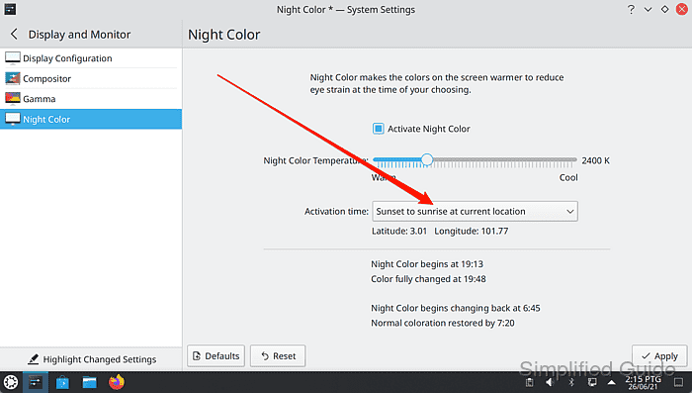
Task: Open clipboard icon in system tray
Action: pyautogui.click(x=529, y=382)
